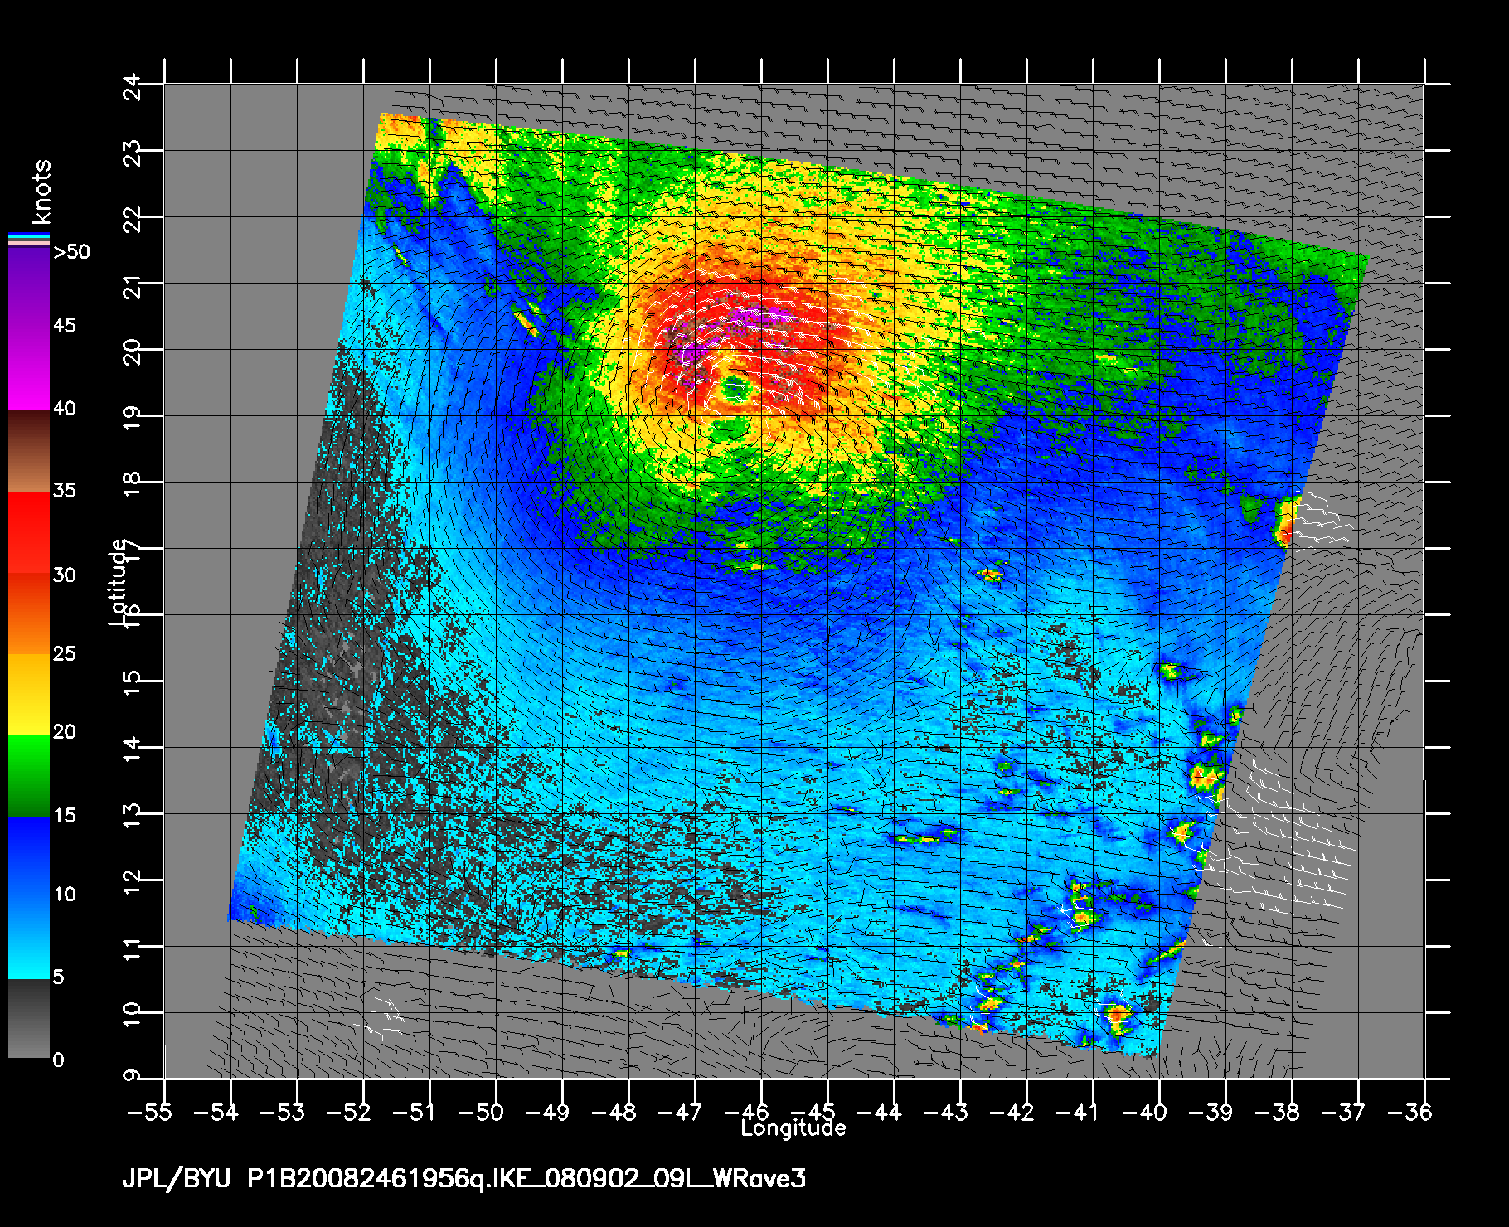Click the '-55' longitude tick label
The image size is (1509, 1227).
[149, 1112]
